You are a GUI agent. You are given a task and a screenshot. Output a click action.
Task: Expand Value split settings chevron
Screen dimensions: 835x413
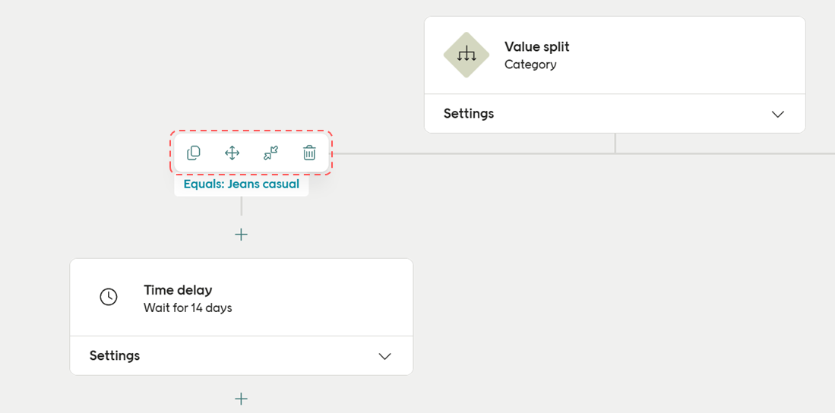coord(777,114)
